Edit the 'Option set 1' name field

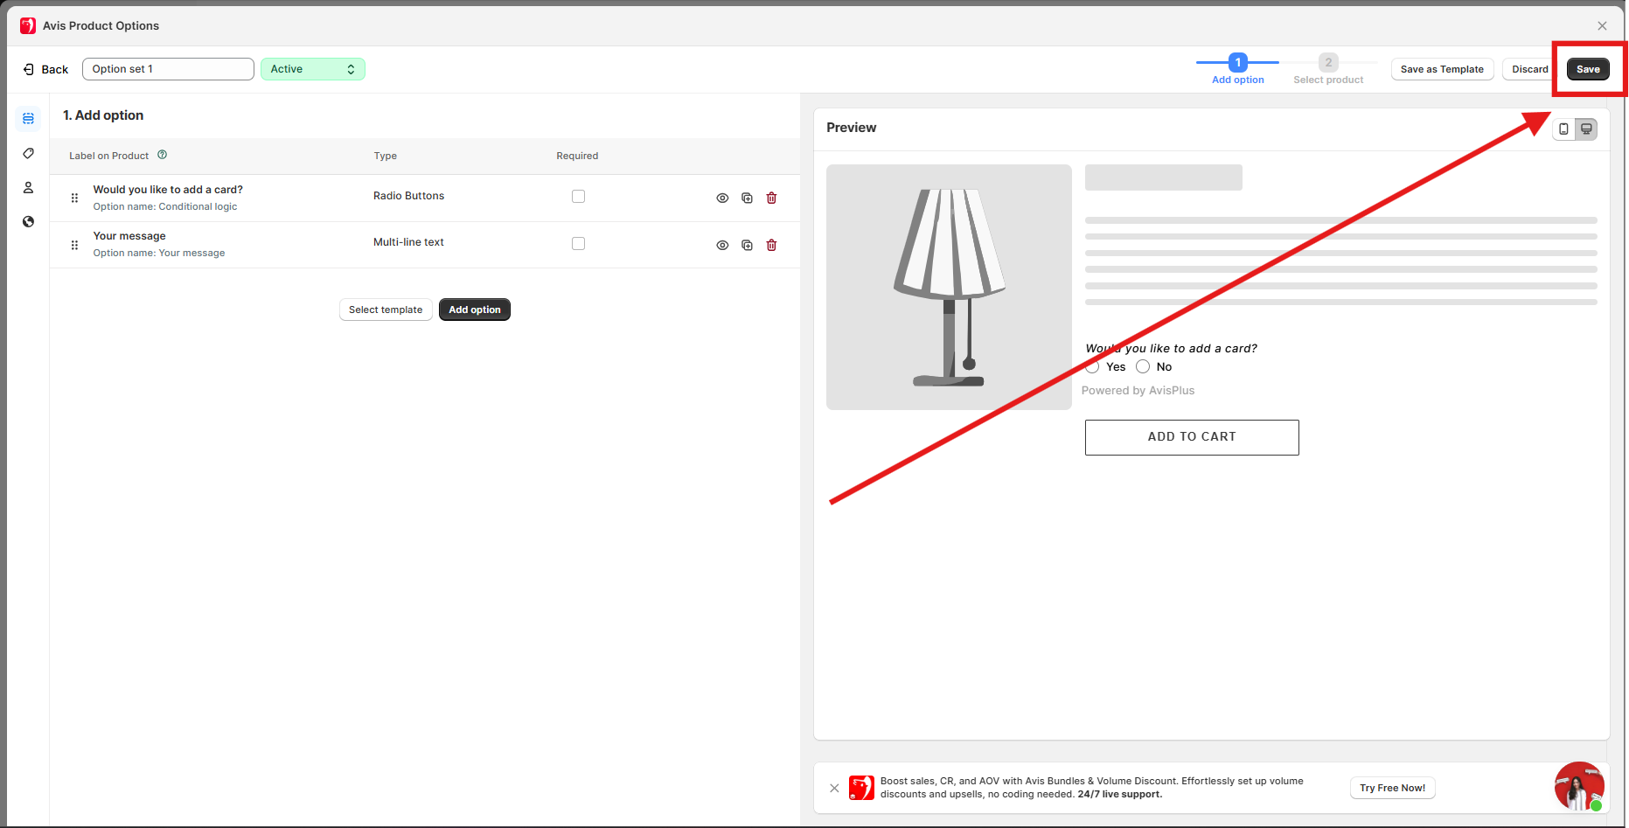pos(168,69)
